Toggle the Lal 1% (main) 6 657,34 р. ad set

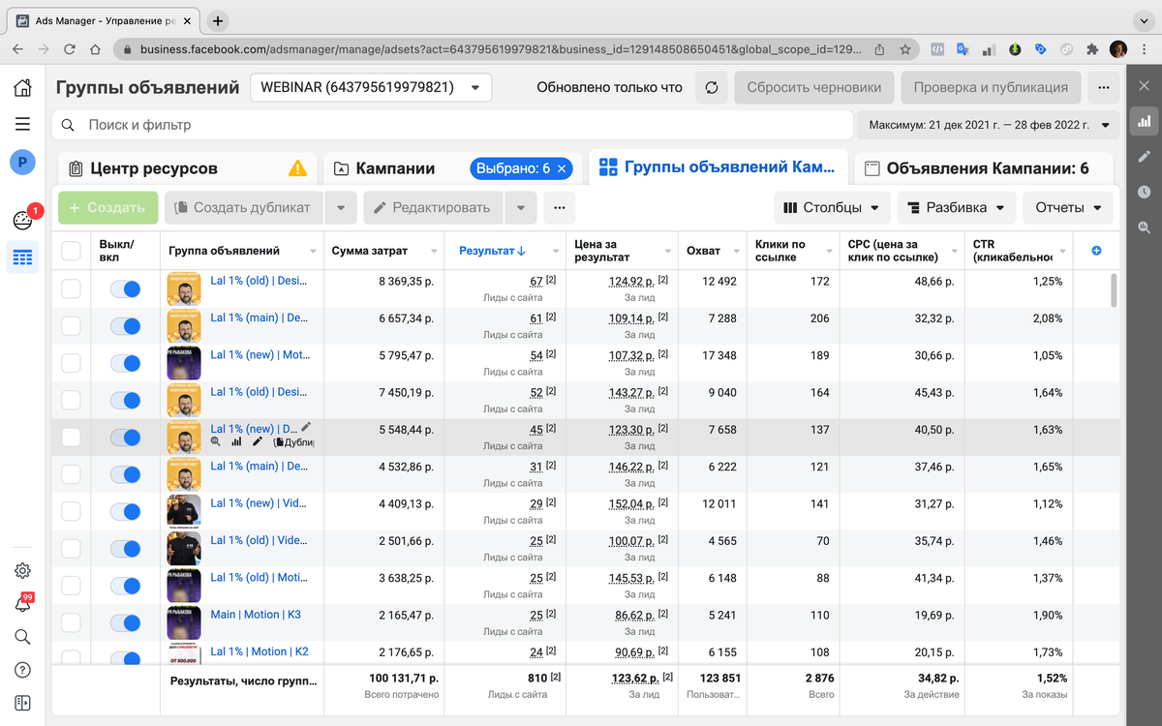pos(125,326)
